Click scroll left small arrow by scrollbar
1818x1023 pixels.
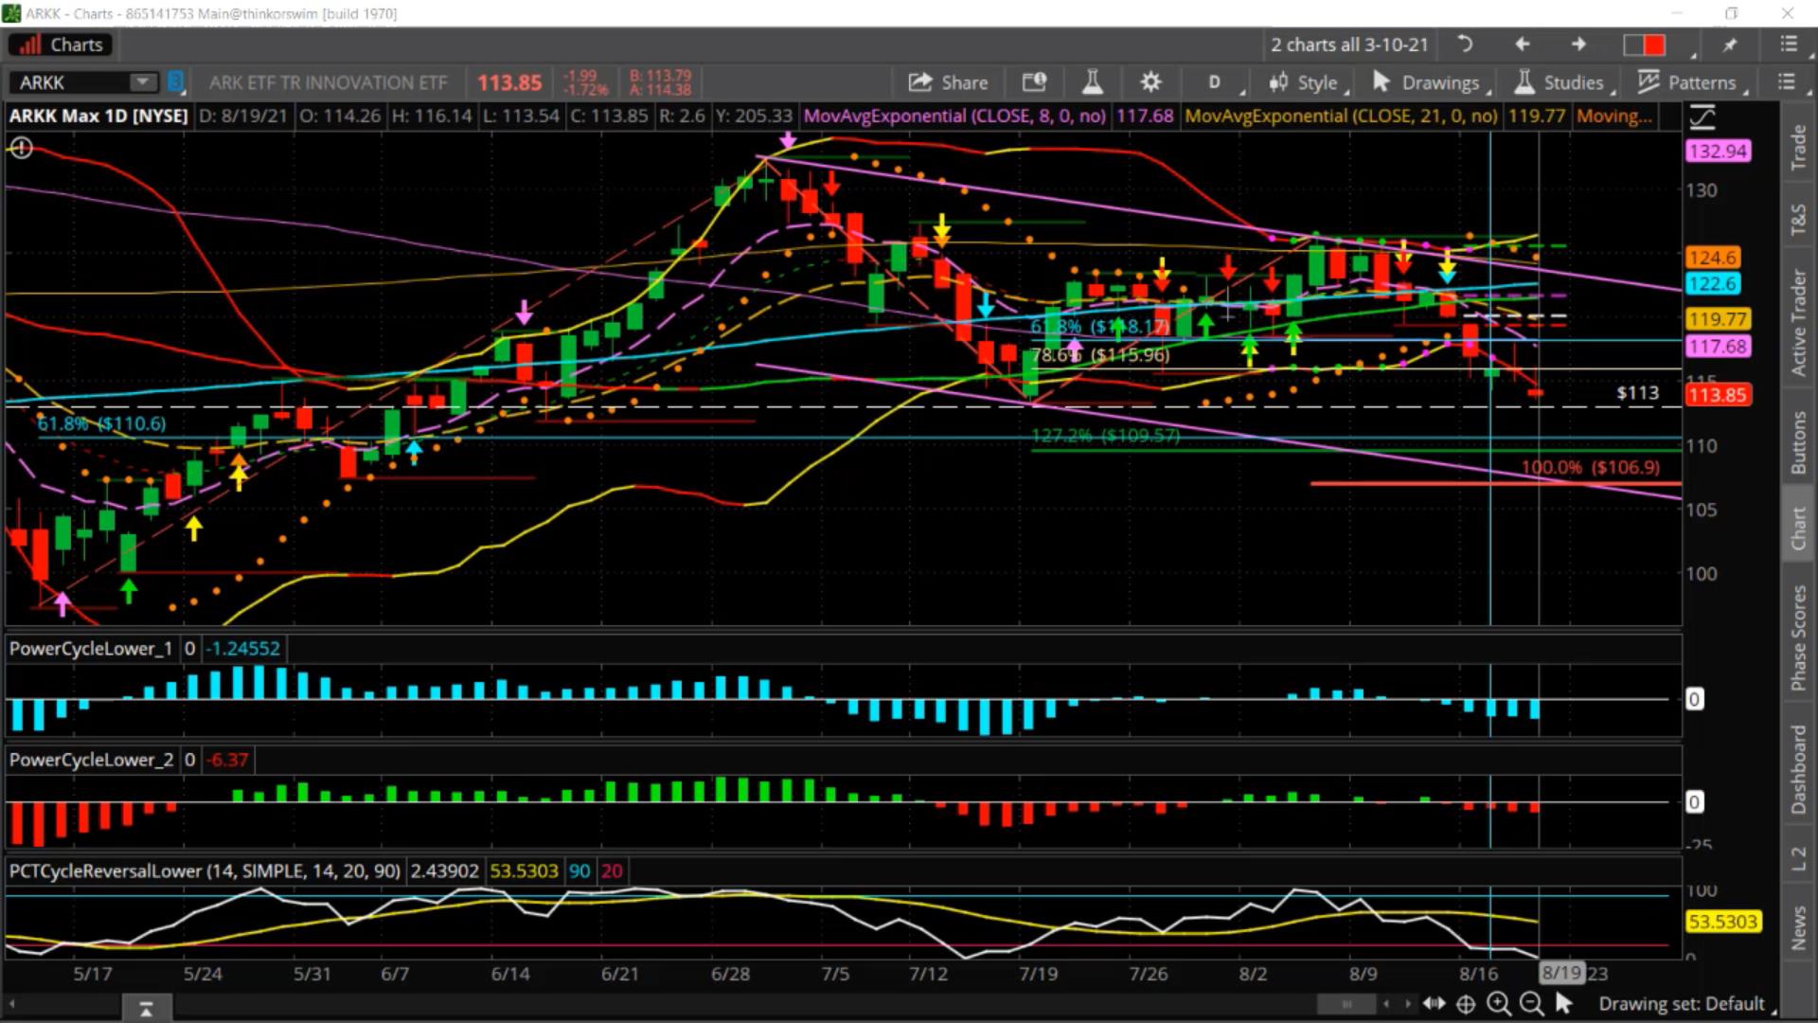(1386, 1004)
